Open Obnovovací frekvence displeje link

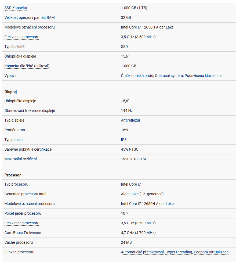tap(30, 111)
